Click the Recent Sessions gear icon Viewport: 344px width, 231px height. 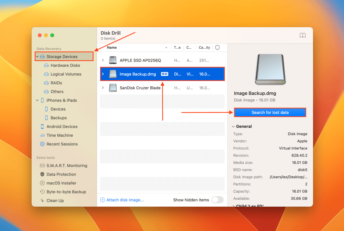click(x=42, y=144)
